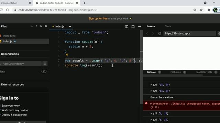The width and height of the screenshot is (220, 123).
Task: Open the Console tab
Action: 151,72
